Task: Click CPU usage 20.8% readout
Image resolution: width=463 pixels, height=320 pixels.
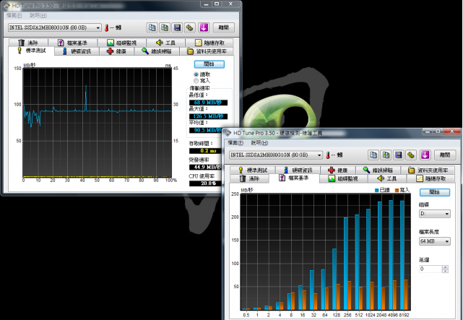Action: click(x=205, y=183)
